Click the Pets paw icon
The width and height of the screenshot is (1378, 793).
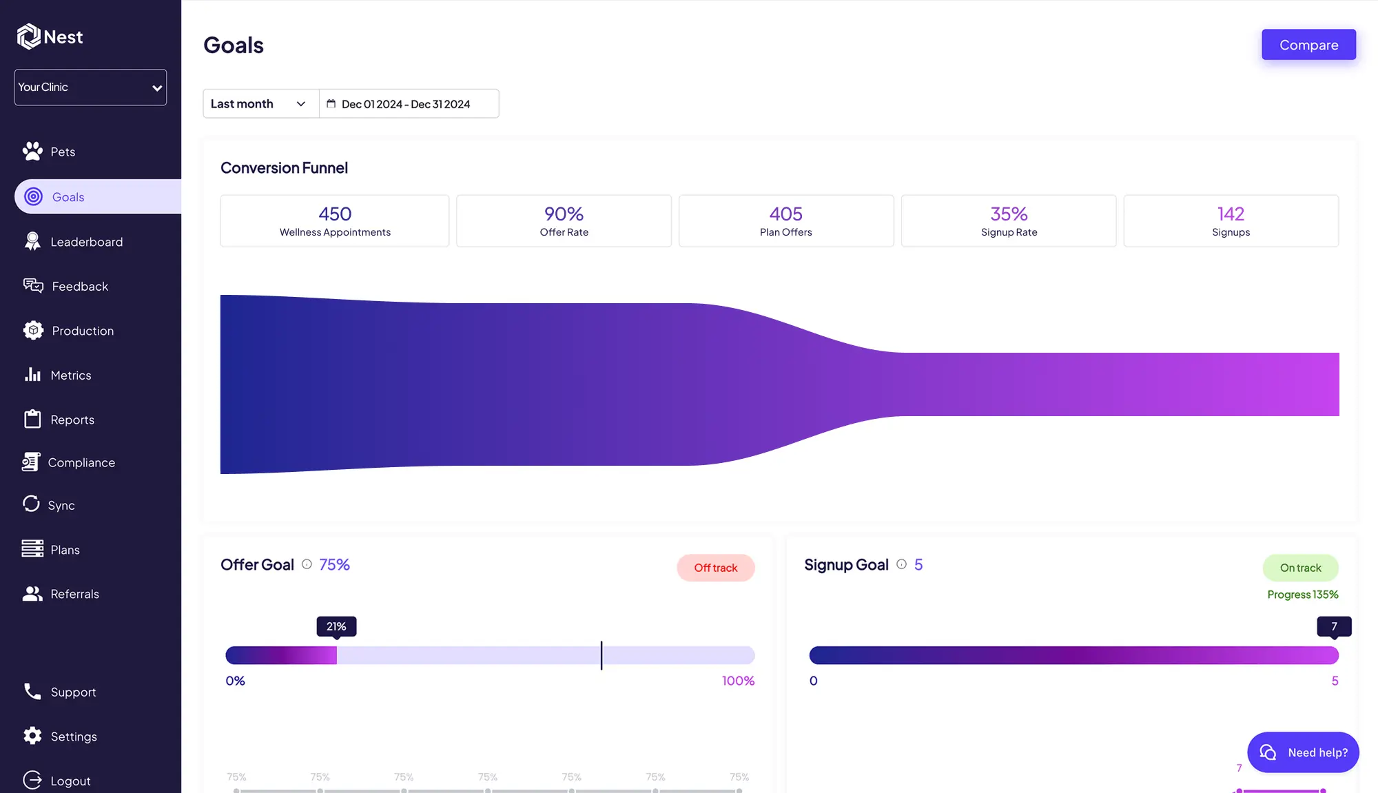point(32,152)
